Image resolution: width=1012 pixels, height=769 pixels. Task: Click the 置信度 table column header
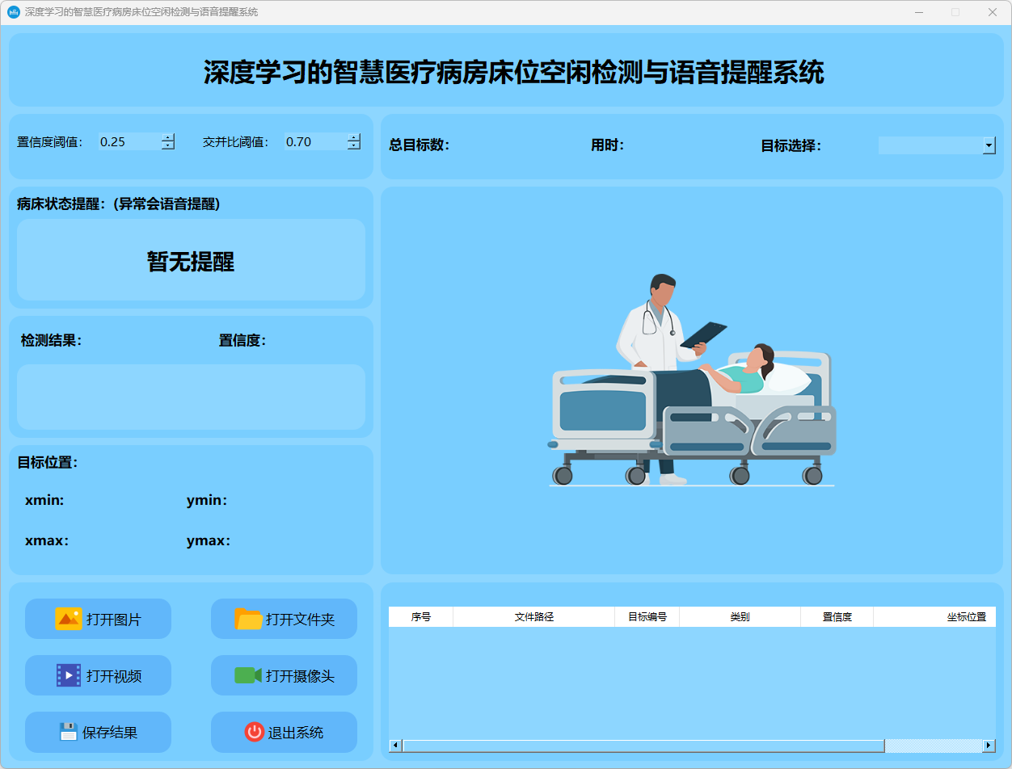coord(837,616)
